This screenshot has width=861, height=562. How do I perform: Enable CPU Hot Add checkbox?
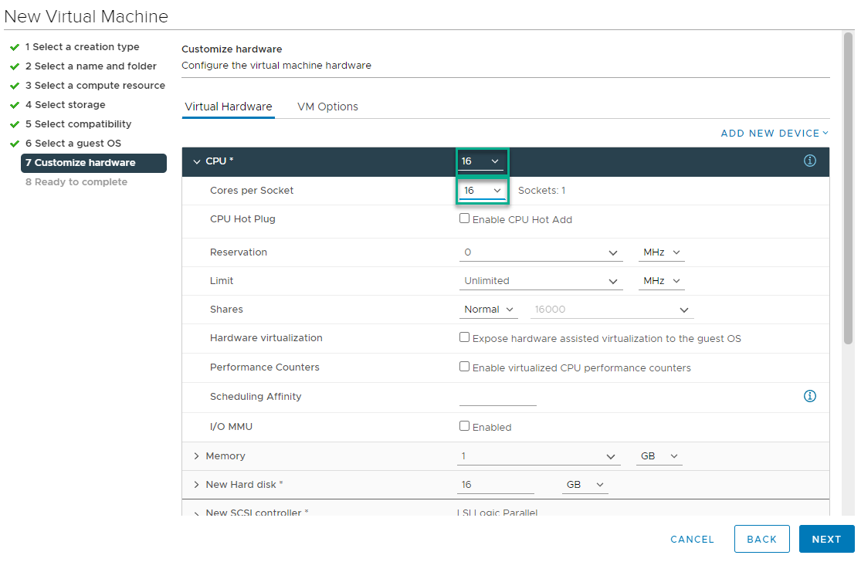coord(464,218)
